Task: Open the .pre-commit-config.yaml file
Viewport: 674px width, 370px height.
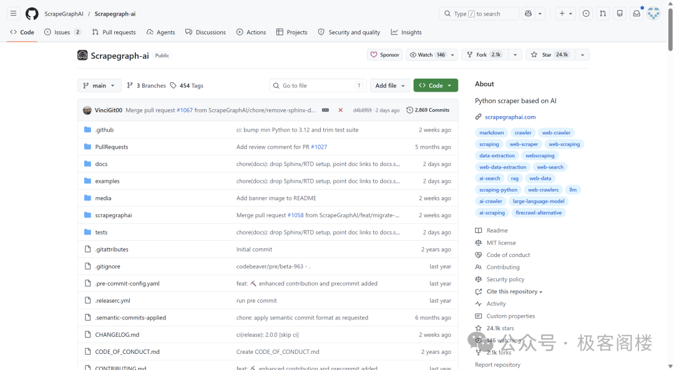Action: [x=127, y=283]
